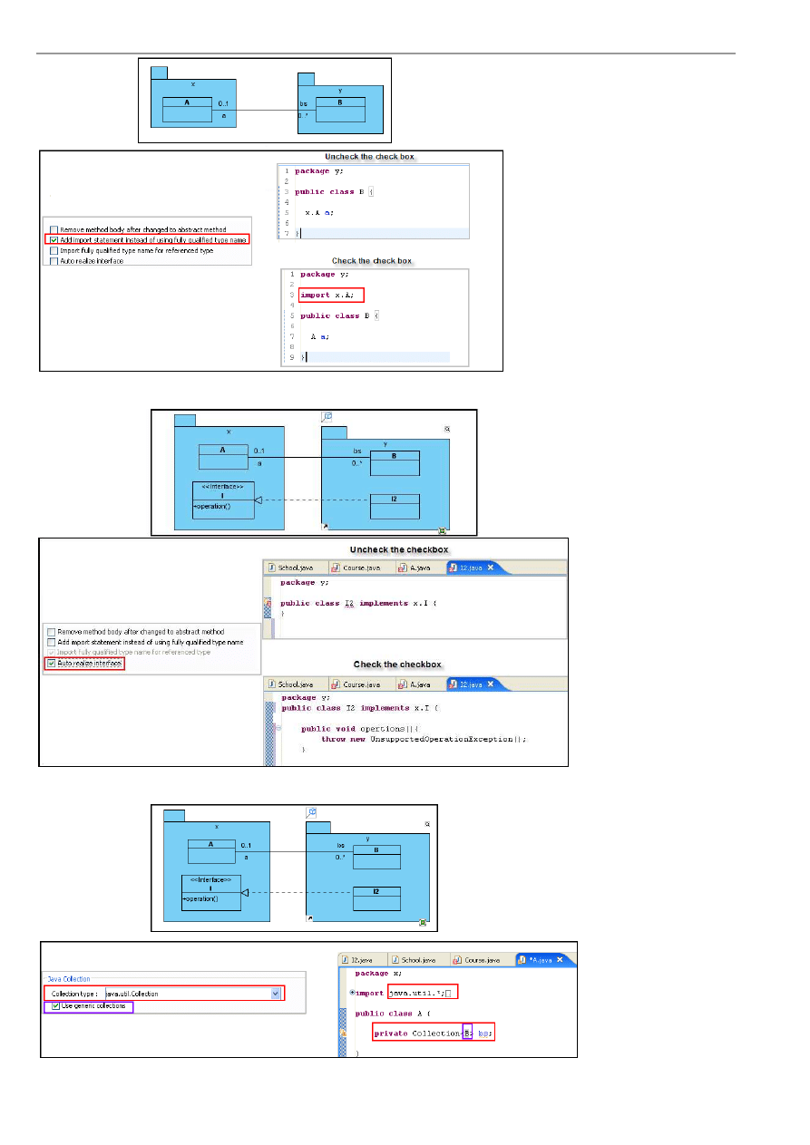Screen dimensions: 810x1145
Task: Click resource icon above package y in bottom diagram
Action: (312, 811)
